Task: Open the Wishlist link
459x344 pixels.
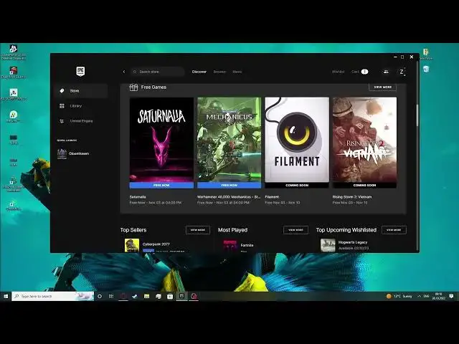Action: click(x=338, y=72)
